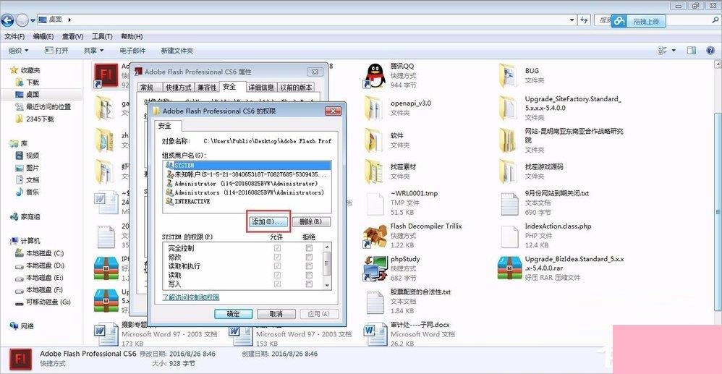Toggle Deny checkbox for 完全控制

[309, 248]
